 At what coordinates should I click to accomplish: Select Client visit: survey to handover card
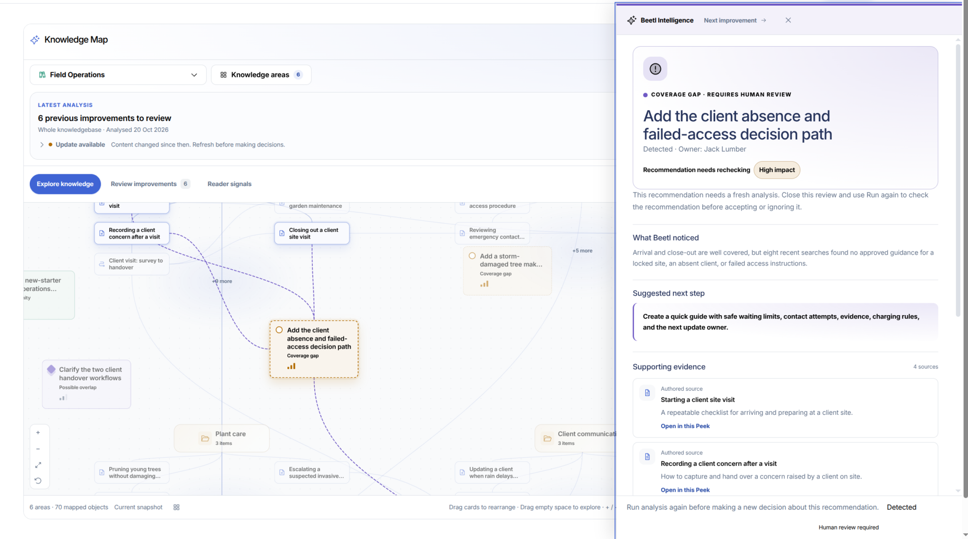pyautogui.click(x=132, y=264)
